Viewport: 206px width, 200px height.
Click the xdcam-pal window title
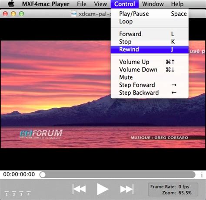95,14
